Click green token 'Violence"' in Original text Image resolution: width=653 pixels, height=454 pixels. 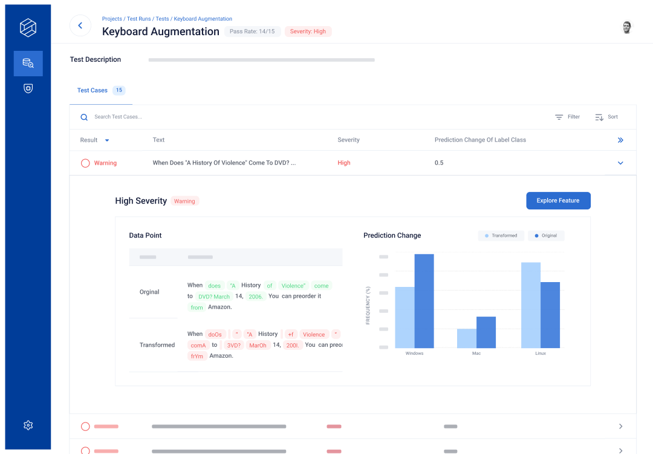294,286
